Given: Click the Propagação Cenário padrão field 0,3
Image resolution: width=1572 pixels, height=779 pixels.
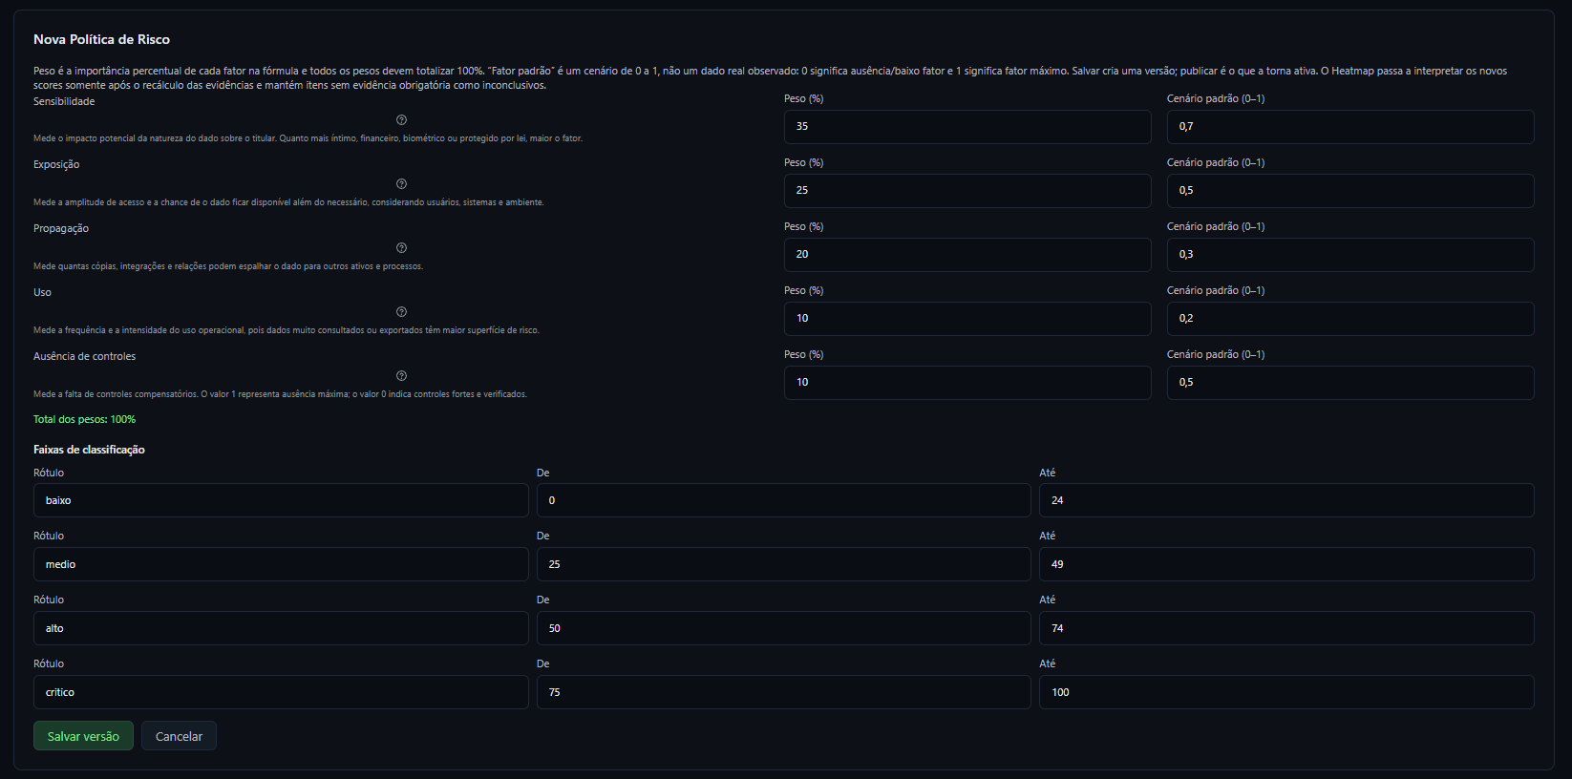Looking at the screenshot, I should pos(1350,255).
